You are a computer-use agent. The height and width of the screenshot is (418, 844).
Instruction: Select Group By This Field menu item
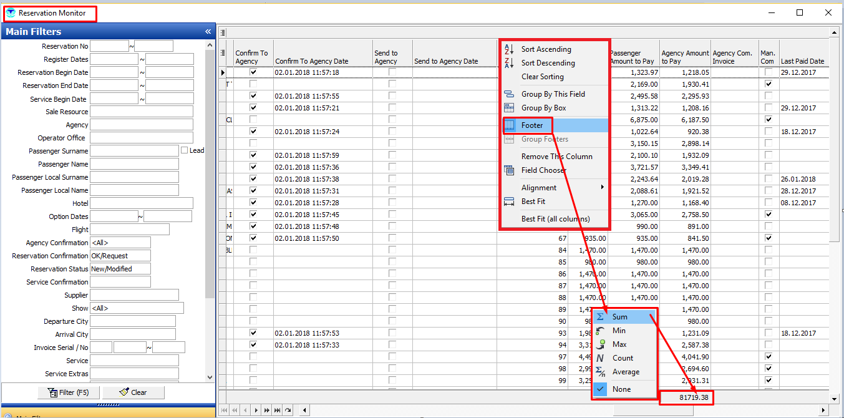coord(553,94)
